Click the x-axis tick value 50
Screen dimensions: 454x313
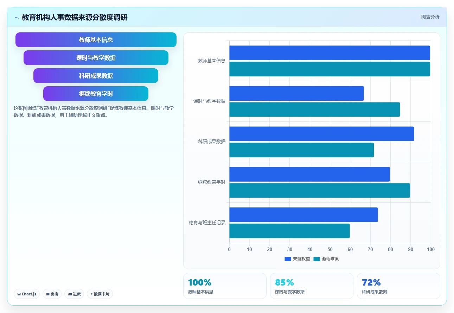point(330,249)
